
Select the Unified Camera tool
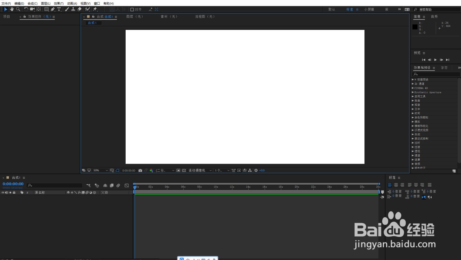tap(32, 9)
